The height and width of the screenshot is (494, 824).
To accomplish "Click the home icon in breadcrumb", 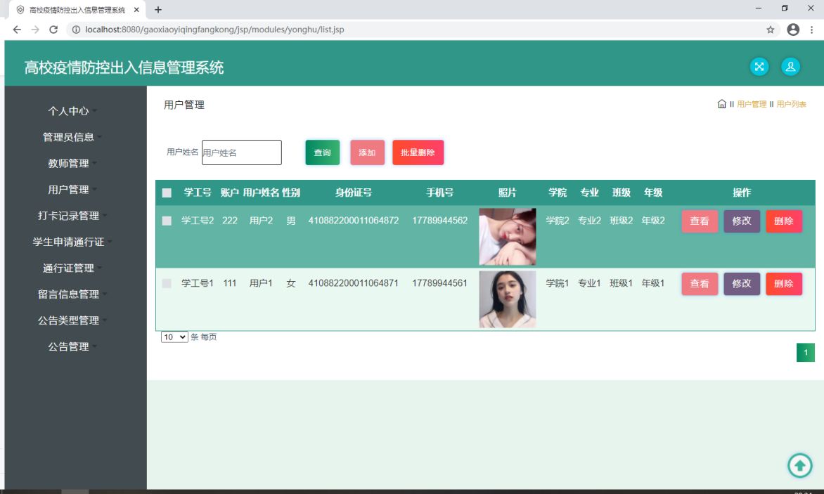I will pyautogui.click(x=721, y=104).
